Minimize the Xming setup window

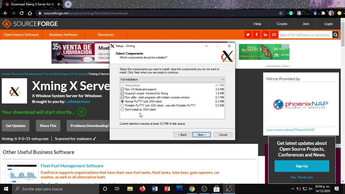[x=206, y=46]
